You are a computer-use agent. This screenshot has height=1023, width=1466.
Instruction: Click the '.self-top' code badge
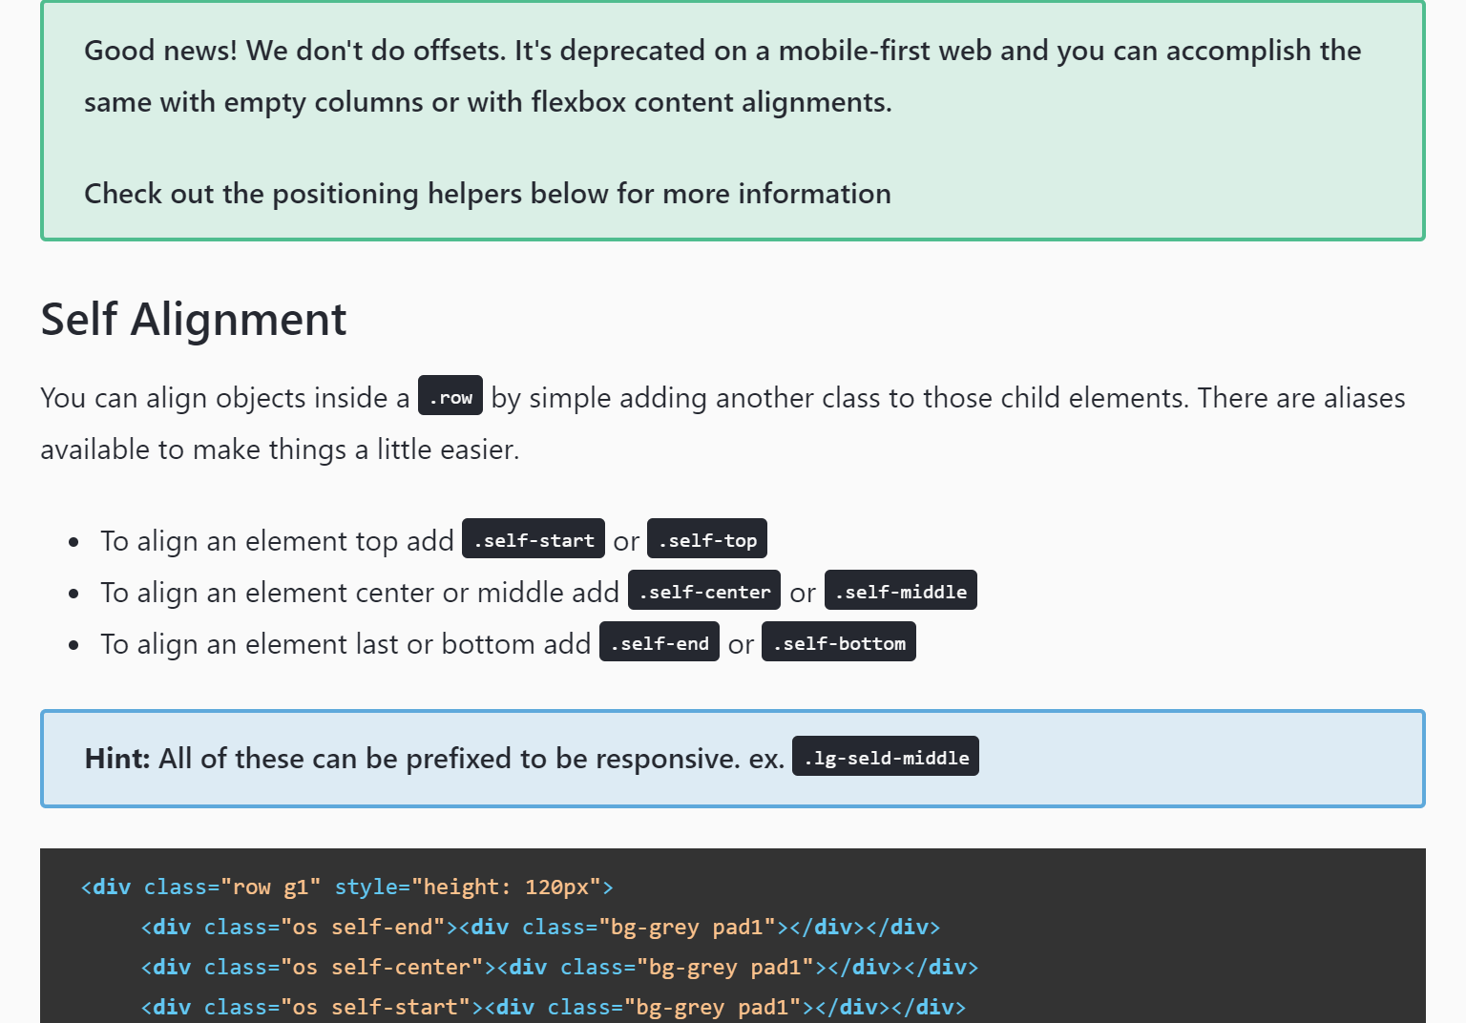[707, 539]
